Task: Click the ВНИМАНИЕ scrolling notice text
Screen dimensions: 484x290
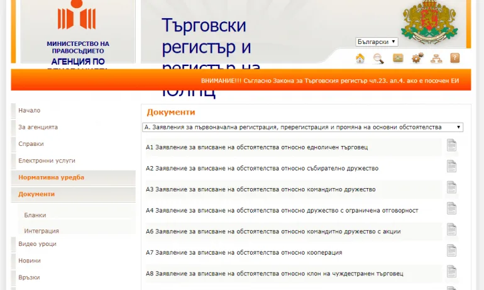Action: [x=330, y=81]
